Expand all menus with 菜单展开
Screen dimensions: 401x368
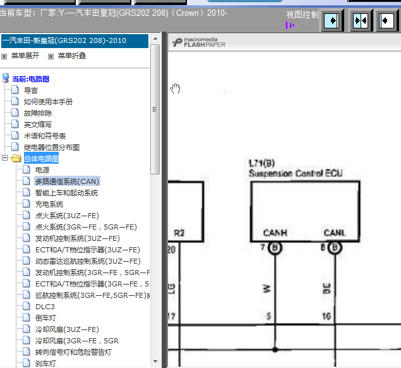[x=25, y=56]
